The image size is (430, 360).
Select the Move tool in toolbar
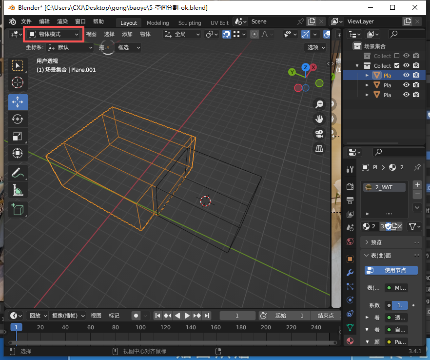click(18, 102)
